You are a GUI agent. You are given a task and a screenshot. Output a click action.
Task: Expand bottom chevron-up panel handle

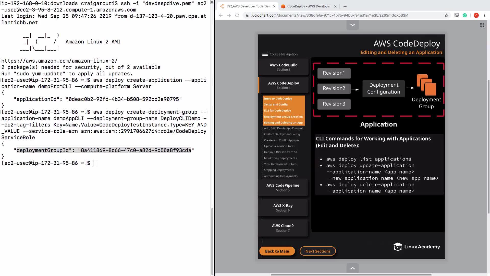point(352,268)
